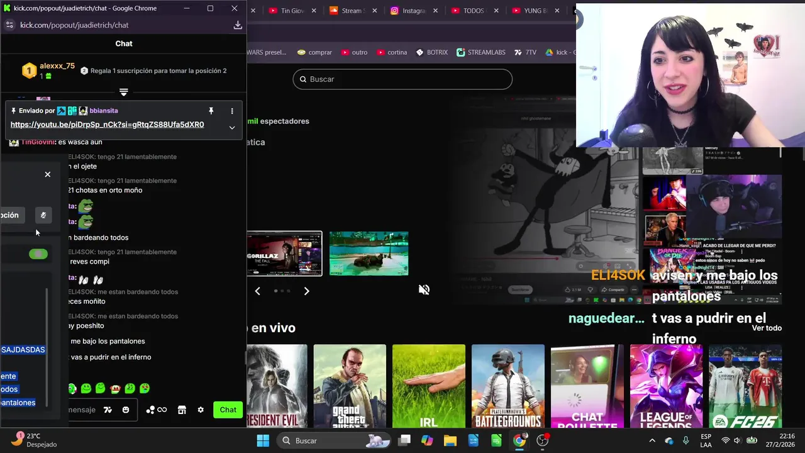Open the BOTRIX bookmark
The height and width of the screenshot is (453, 805).
(431, 52)
